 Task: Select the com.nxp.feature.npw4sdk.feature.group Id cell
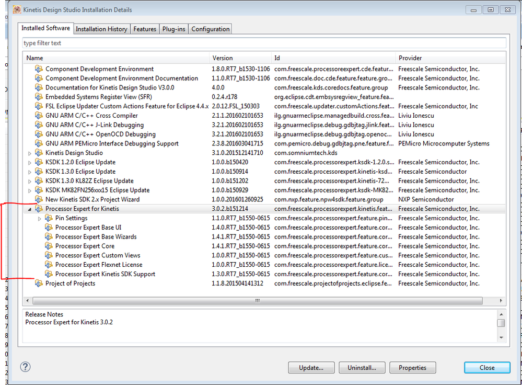click(329, 200)
